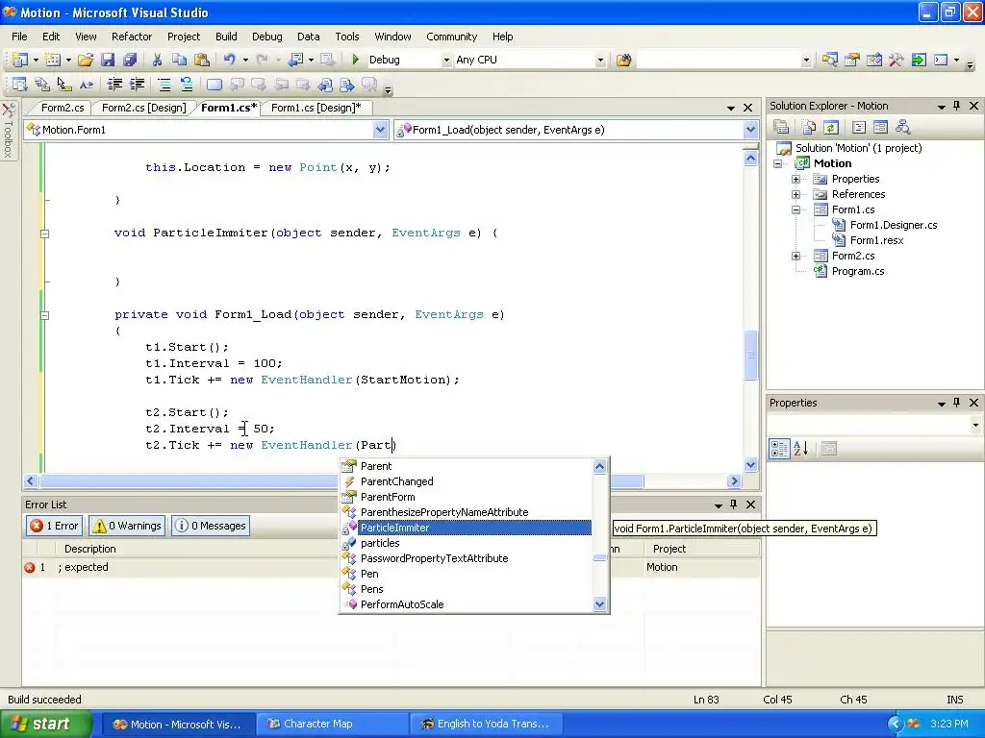Click the Increase Indent icon

coord(137,85)
